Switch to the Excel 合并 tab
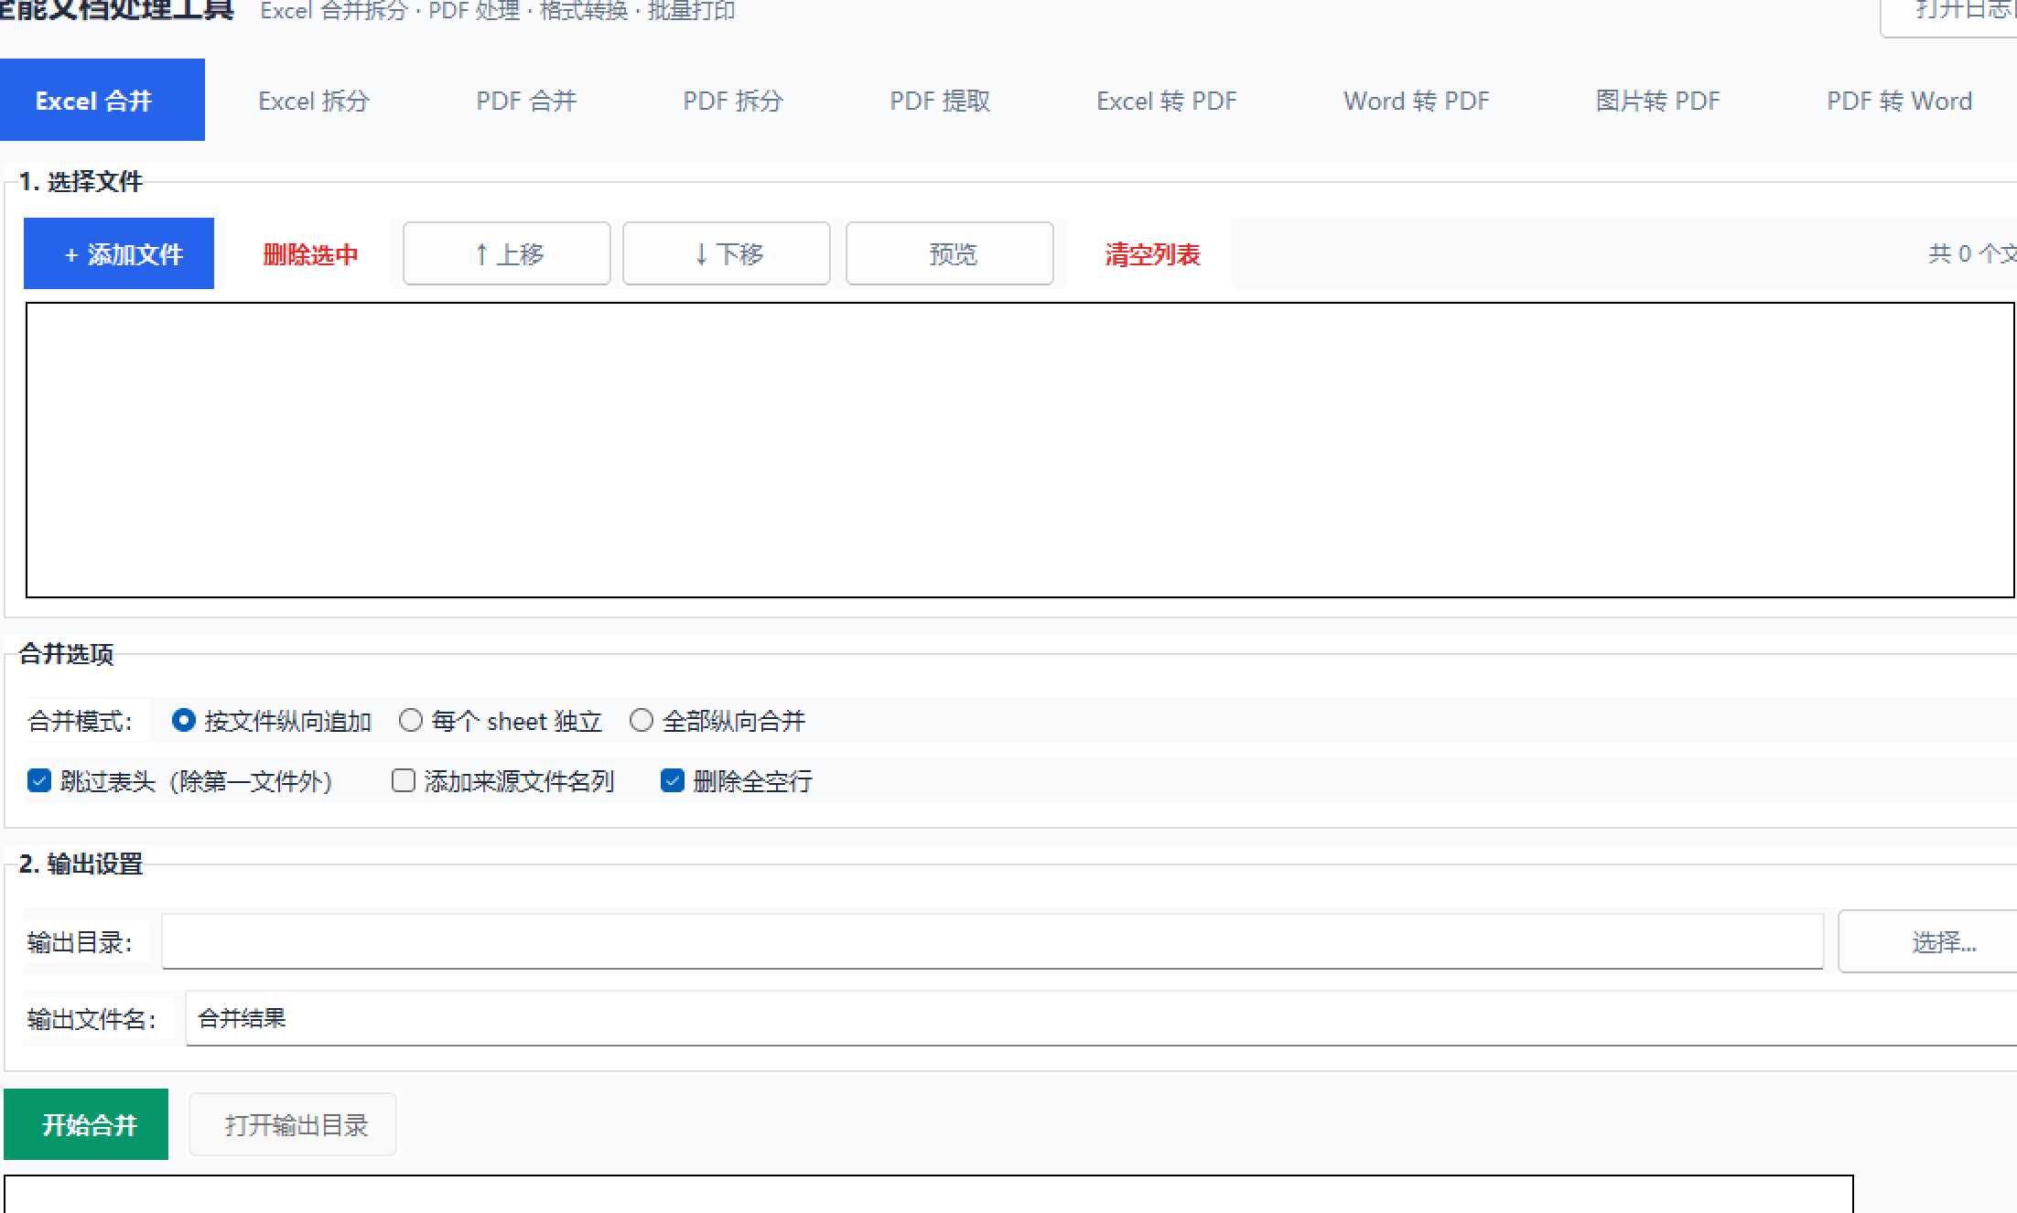 click(x=102, y=100)
